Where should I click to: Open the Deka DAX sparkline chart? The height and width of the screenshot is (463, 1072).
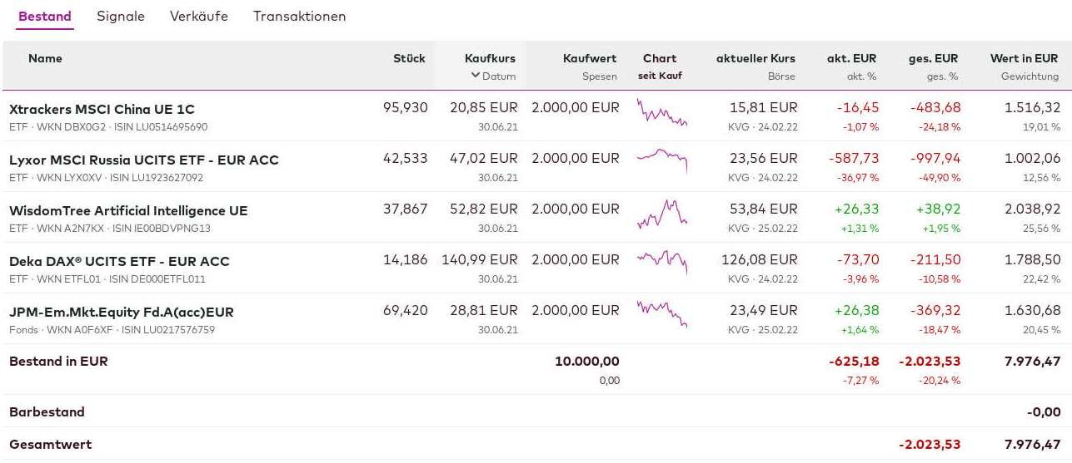pyautogui.click(x=662, y=262)
